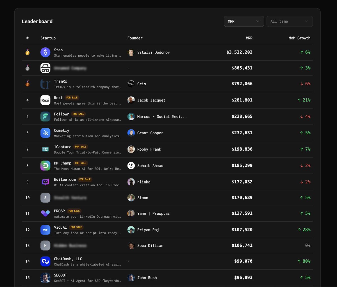Click the TrimRx logo

coord(45,84)
